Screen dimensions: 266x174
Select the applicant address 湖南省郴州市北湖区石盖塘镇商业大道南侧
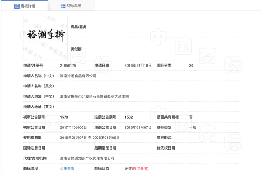(94, 96)
